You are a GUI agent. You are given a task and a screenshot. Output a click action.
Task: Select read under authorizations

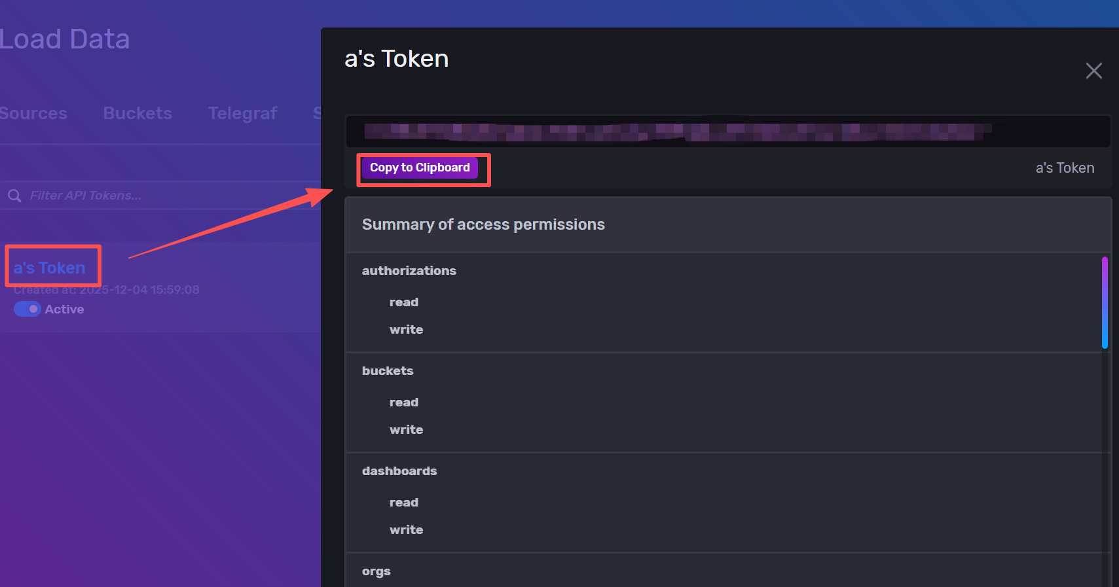coord(403,302)
